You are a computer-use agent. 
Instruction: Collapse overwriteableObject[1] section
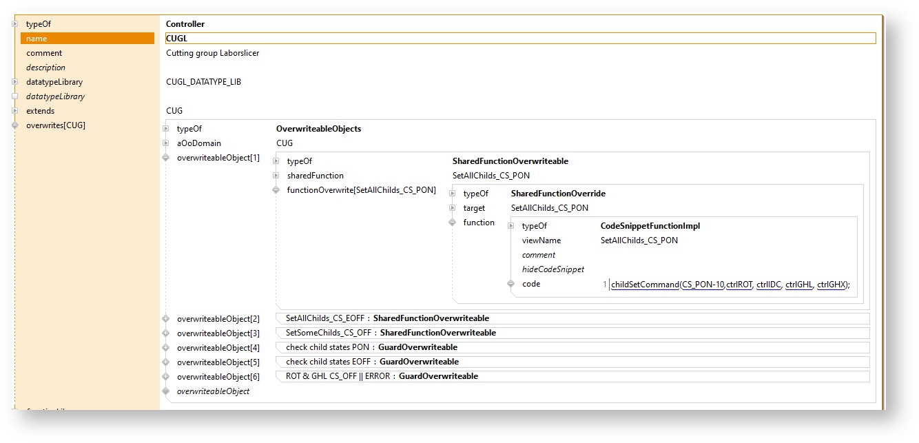click(x=165, y=158)
